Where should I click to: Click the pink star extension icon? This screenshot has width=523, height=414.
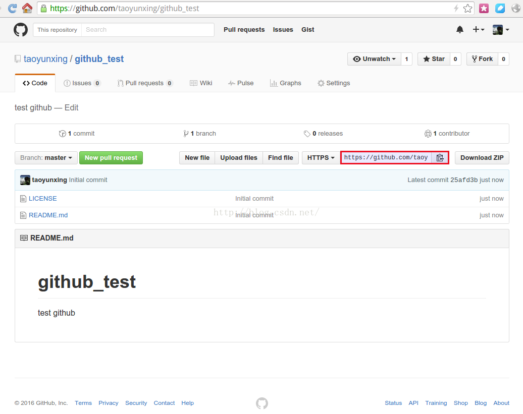pyautogui.click(x=484, y=9)
